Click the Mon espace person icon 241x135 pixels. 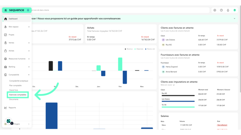pyautogui.click(x=5, y=27)
